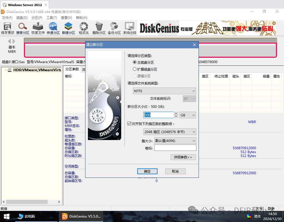The height and width of the screenshot is (222, 284).
Task: Click the 简体 input method indicator
Action: point(257,216)
